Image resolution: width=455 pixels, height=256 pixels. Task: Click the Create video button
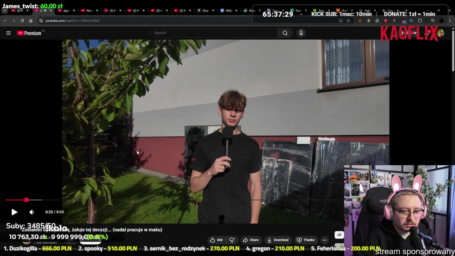click(409, 33)
